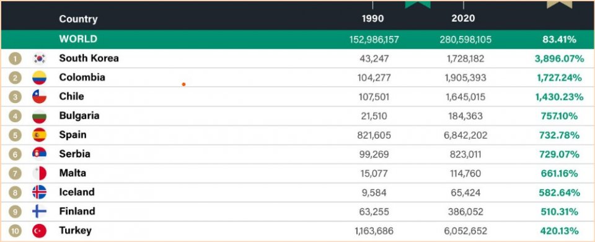
Task: Click the Colombia flag icon
Action: [x=39, y=78]
